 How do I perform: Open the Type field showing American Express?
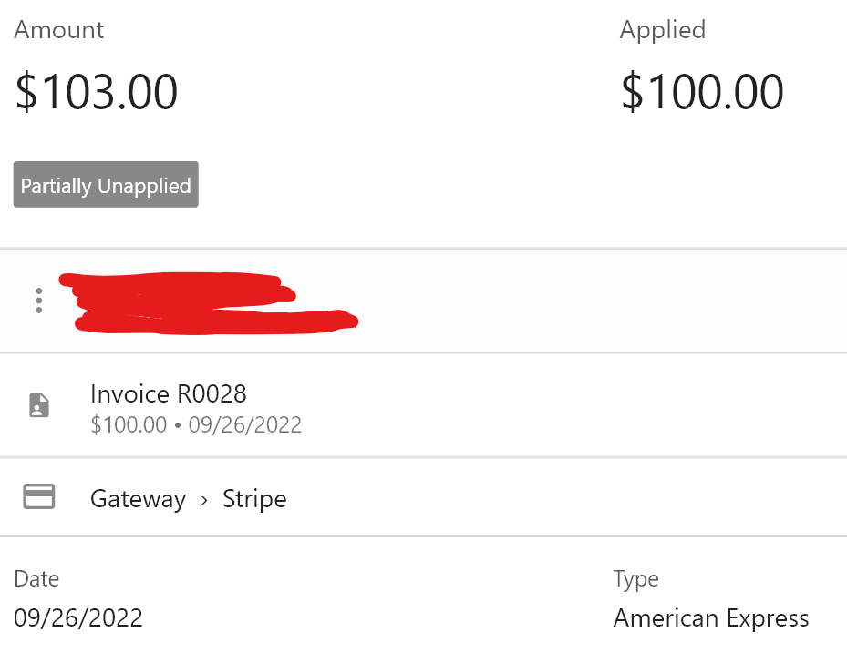(x=711, y=617)
